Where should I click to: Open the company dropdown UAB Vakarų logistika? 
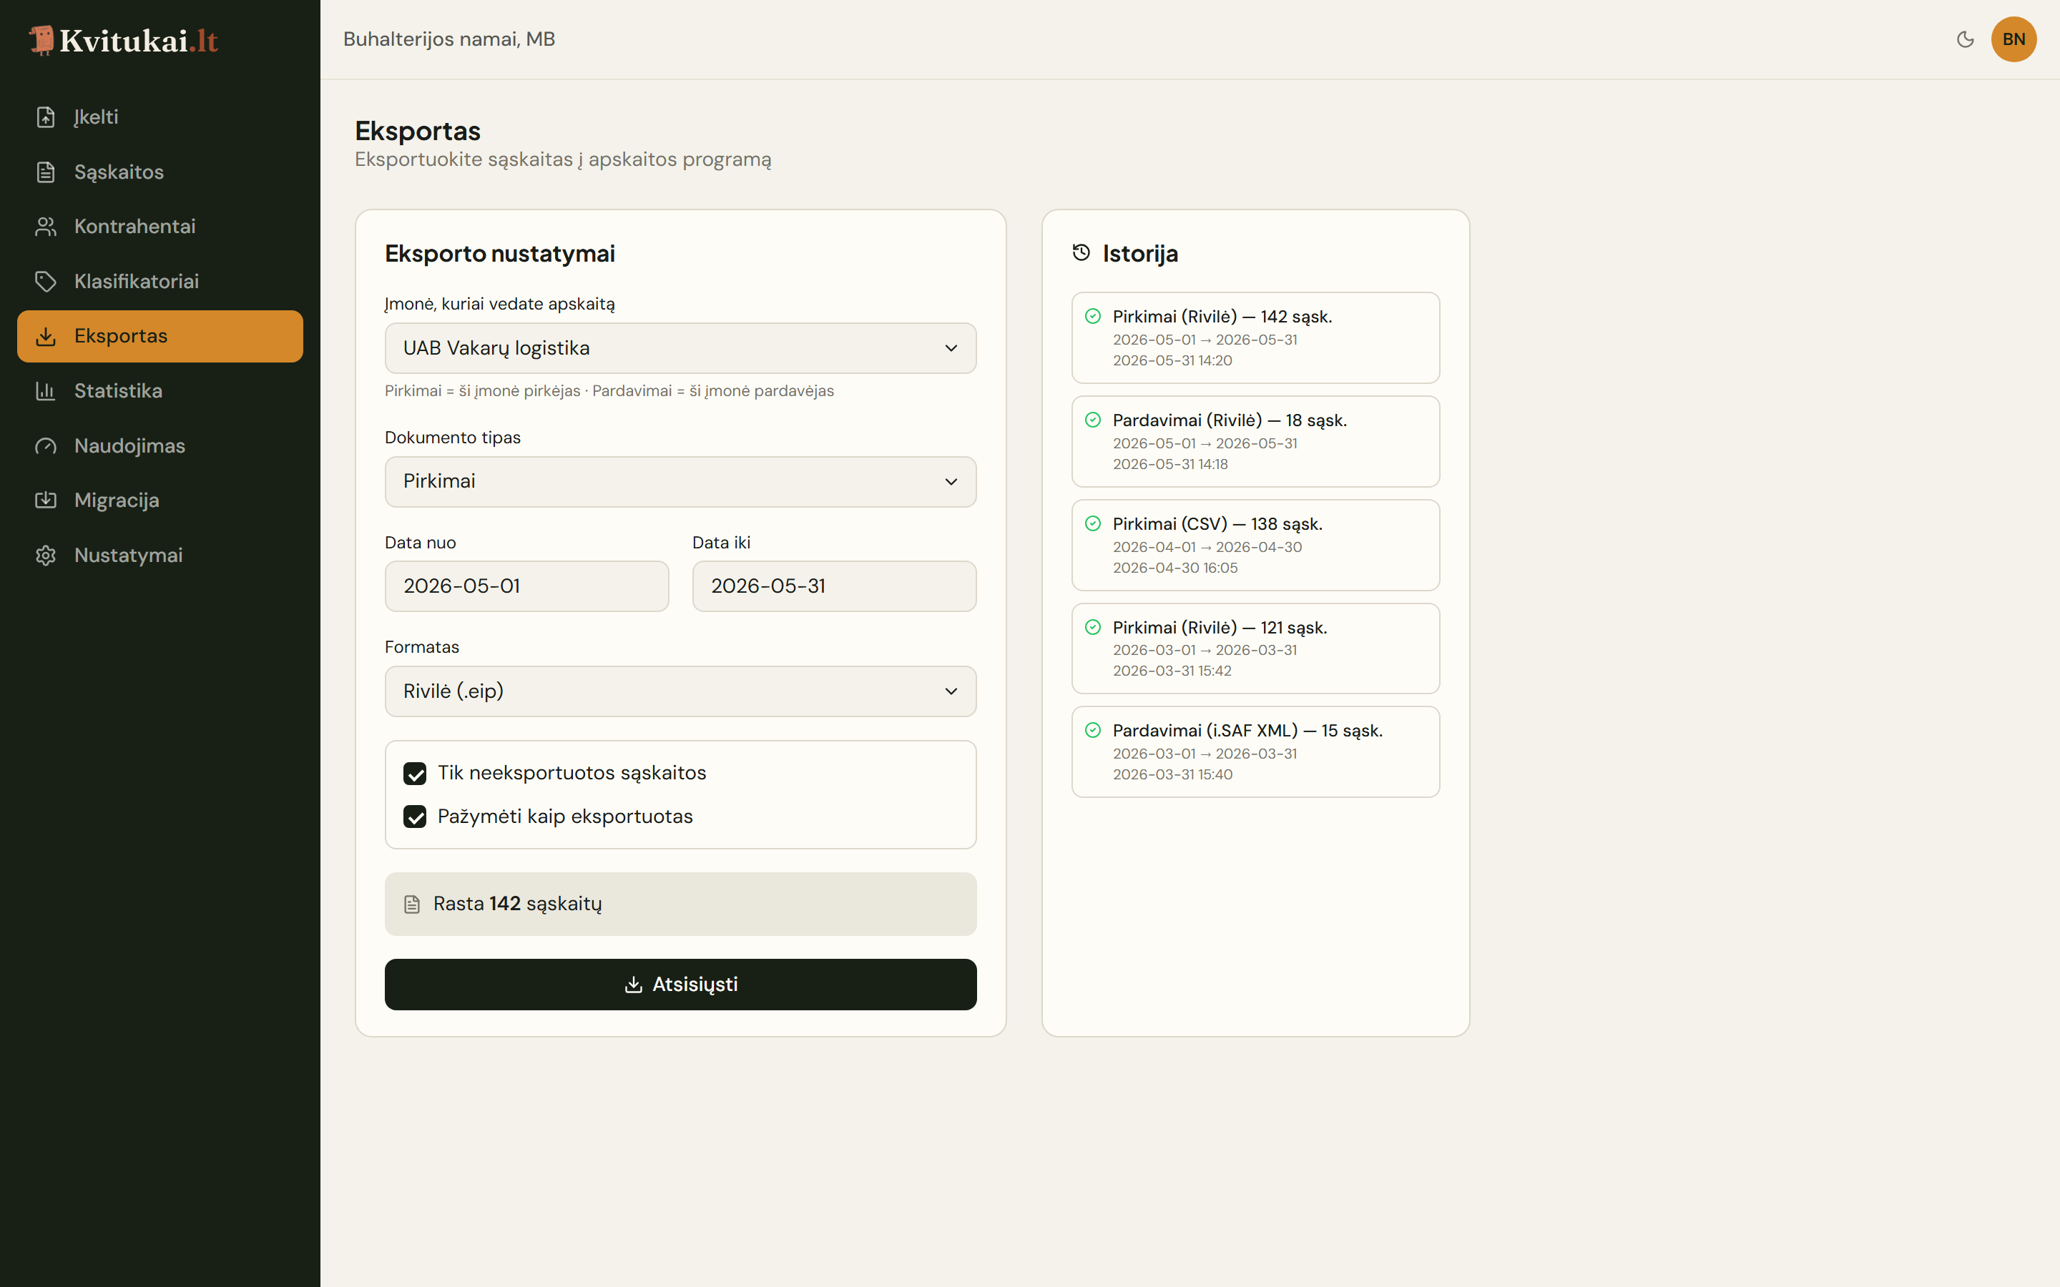(x=680, y=348)
